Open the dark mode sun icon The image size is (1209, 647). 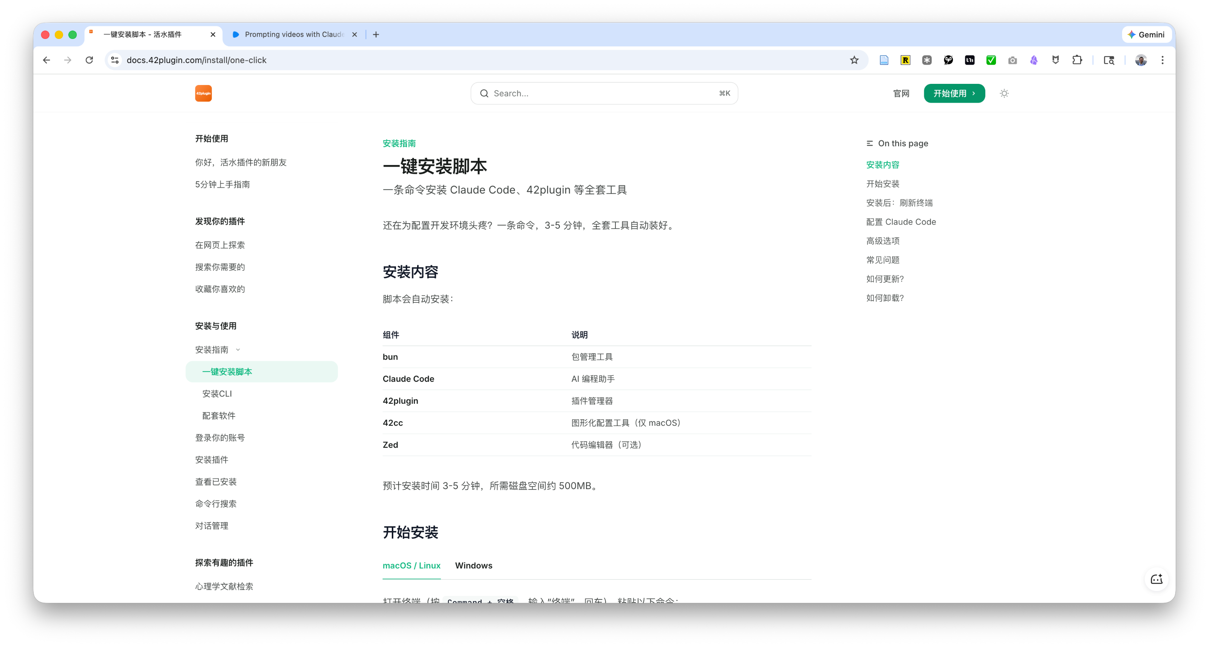click(x=1004, y=93)
